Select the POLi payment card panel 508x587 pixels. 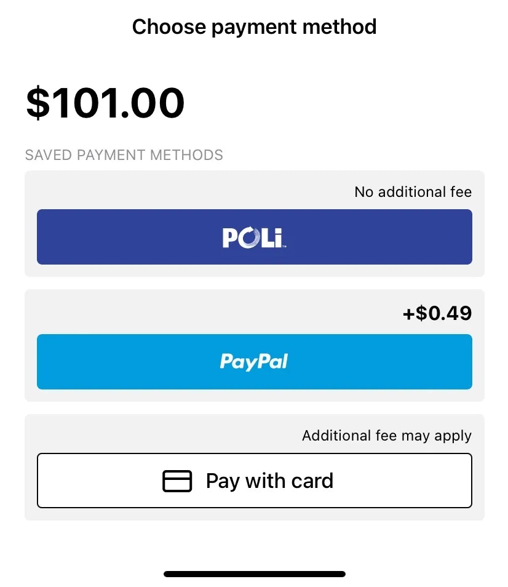pyautogui.click(x=255, y=224)
